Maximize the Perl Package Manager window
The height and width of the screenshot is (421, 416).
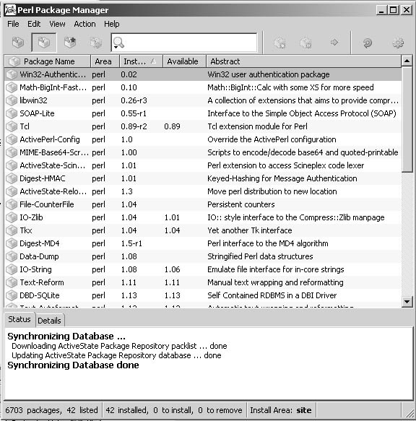pyautogui.click(x=394, y=10)
